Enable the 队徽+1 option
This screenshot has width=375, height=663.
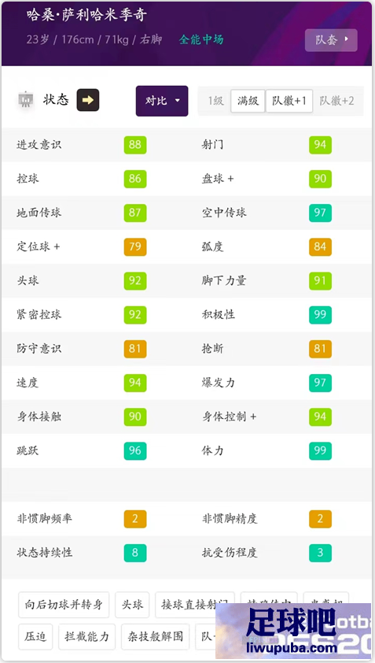[289, 101]
